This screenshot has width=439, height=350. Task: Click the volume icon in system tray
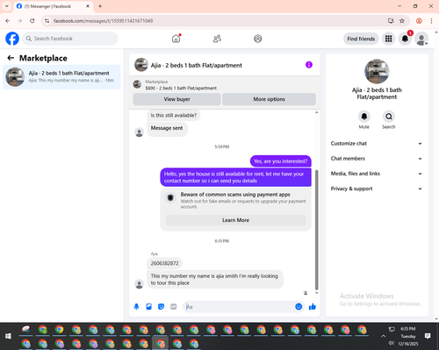392,343
